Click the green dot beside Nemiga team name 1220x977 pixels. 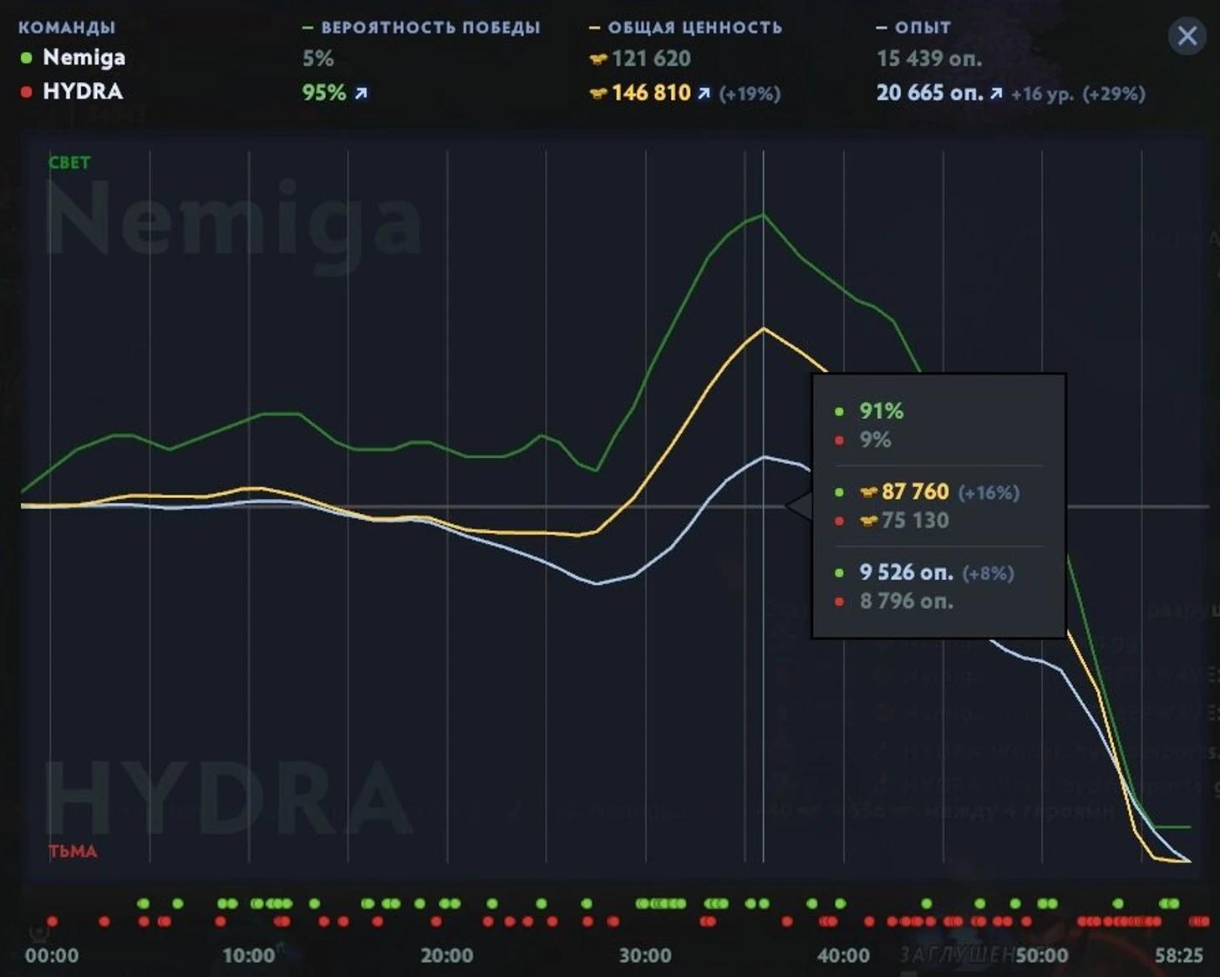(27, 58)
